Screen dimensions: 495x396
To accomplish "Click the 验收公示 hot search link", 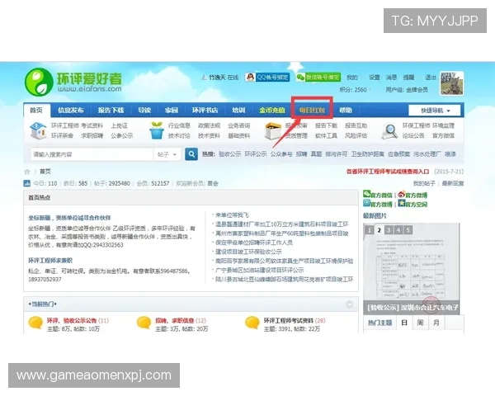I will point(230,154).
